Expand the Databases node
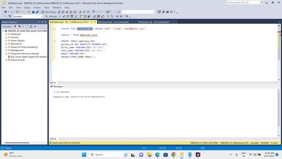282x159 pixels. 6,34
